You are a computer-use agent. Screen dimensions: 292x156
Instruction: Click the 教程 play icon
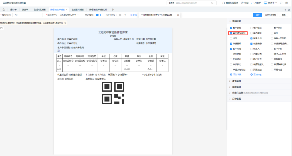(131, 15)
